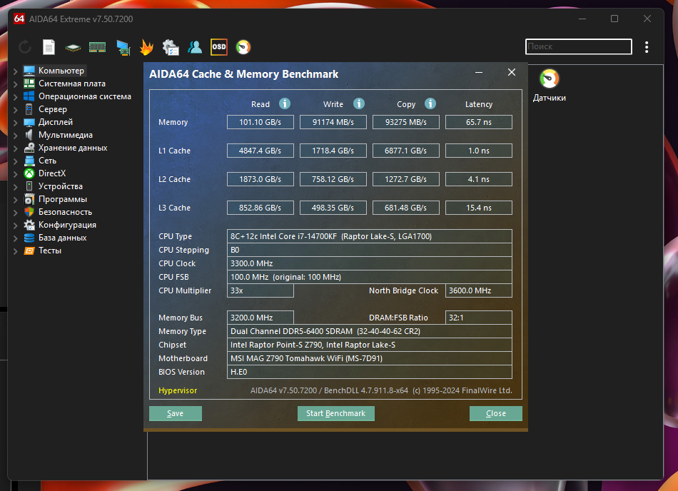Click the Поиск search field
This screenshot has height=491, width=678.
[578, 47]
